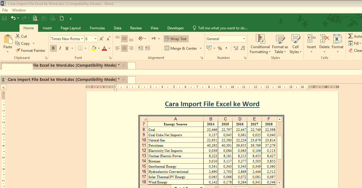362x188 pixels.
Task: Open Print Preview from quick access toolbar
Action: (x=35, y=18)
